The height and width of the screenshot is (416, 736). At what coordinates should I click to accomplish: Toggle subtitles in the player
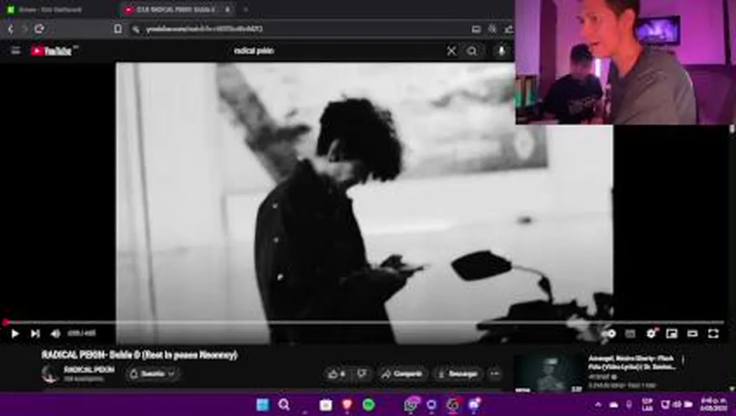(x=630, y=333)
